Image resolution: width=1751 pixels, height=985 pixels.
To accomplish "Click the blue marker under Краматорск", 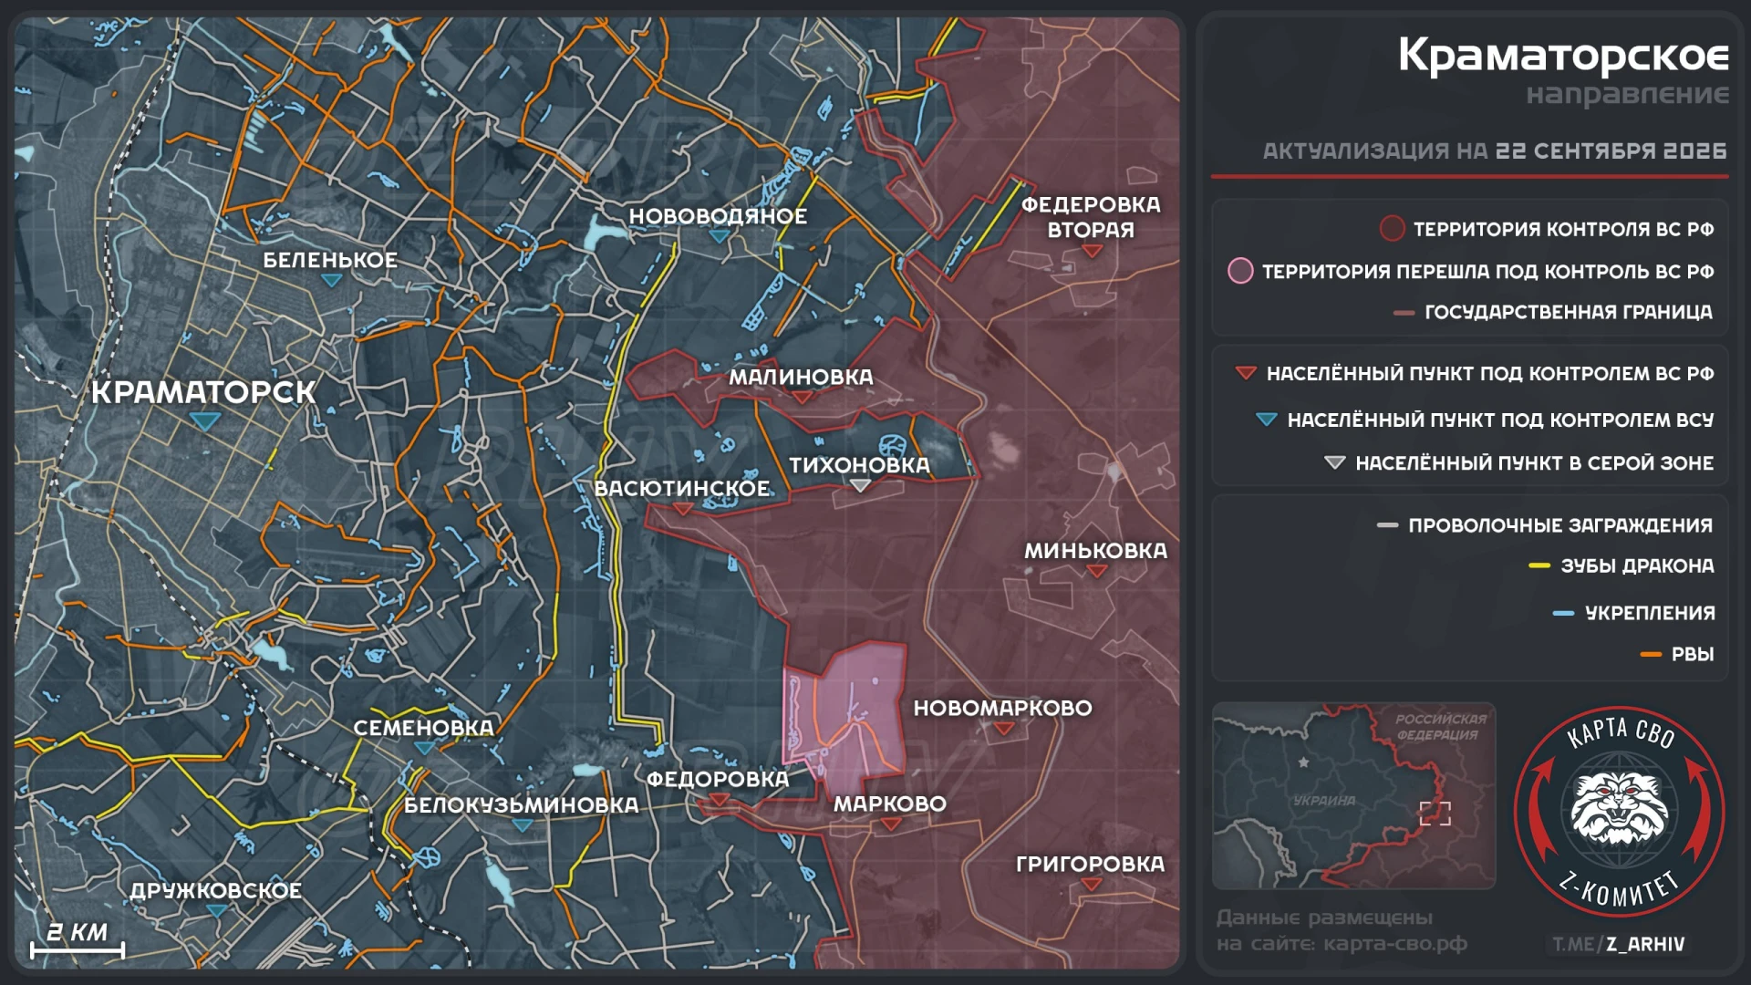I will [205, 421].
